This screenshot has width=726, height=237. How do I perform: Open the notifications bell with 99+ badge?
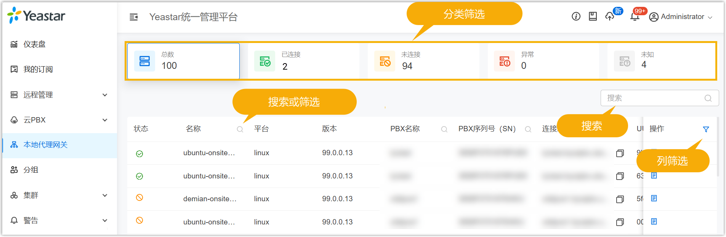(635, 17)
